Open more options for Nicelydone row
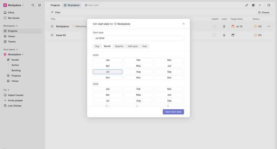 269,26
